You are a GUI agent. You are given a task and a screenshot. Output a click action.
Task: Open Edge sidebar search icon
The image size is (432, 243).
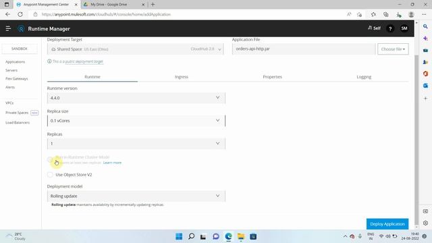(x=425, y=26)
